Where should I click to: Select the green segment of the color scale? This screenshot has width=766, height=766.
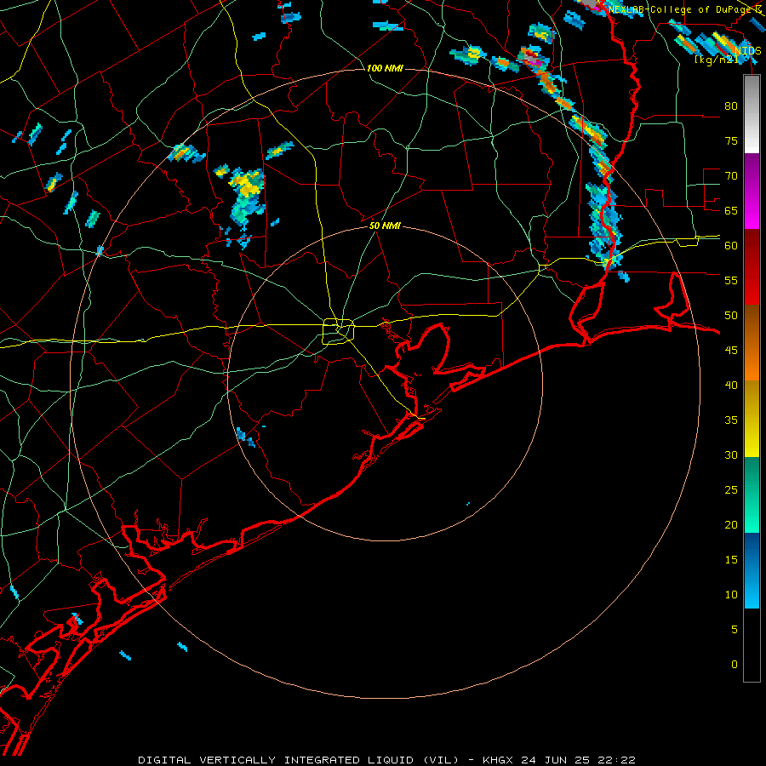[752, 494]
